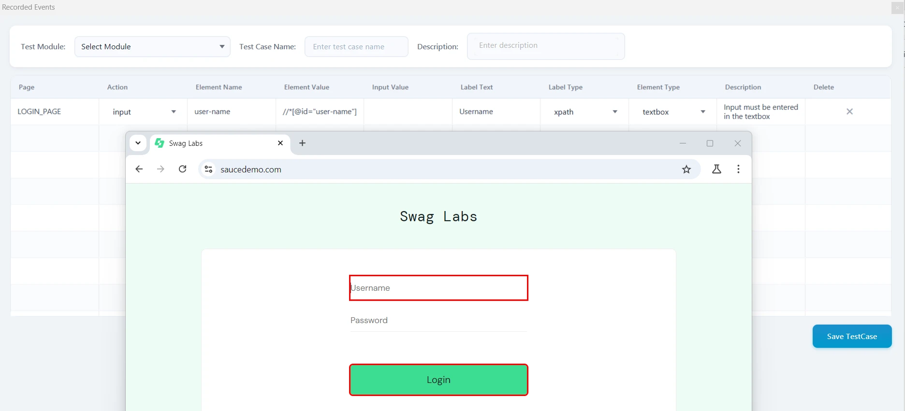Image resolution: width=905 pixels, height=411 pixels.
Task: Expand the textbox element type dropdown
Action: pyautogui.click(x=673, y=112)
